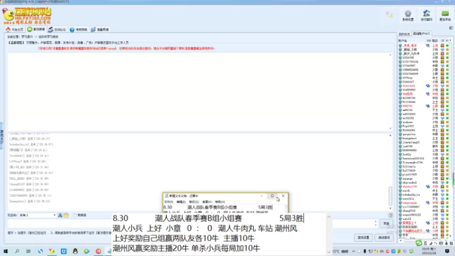
Task: Open the QQ penguin taskbar icon
Action: (x=75, y=251)
